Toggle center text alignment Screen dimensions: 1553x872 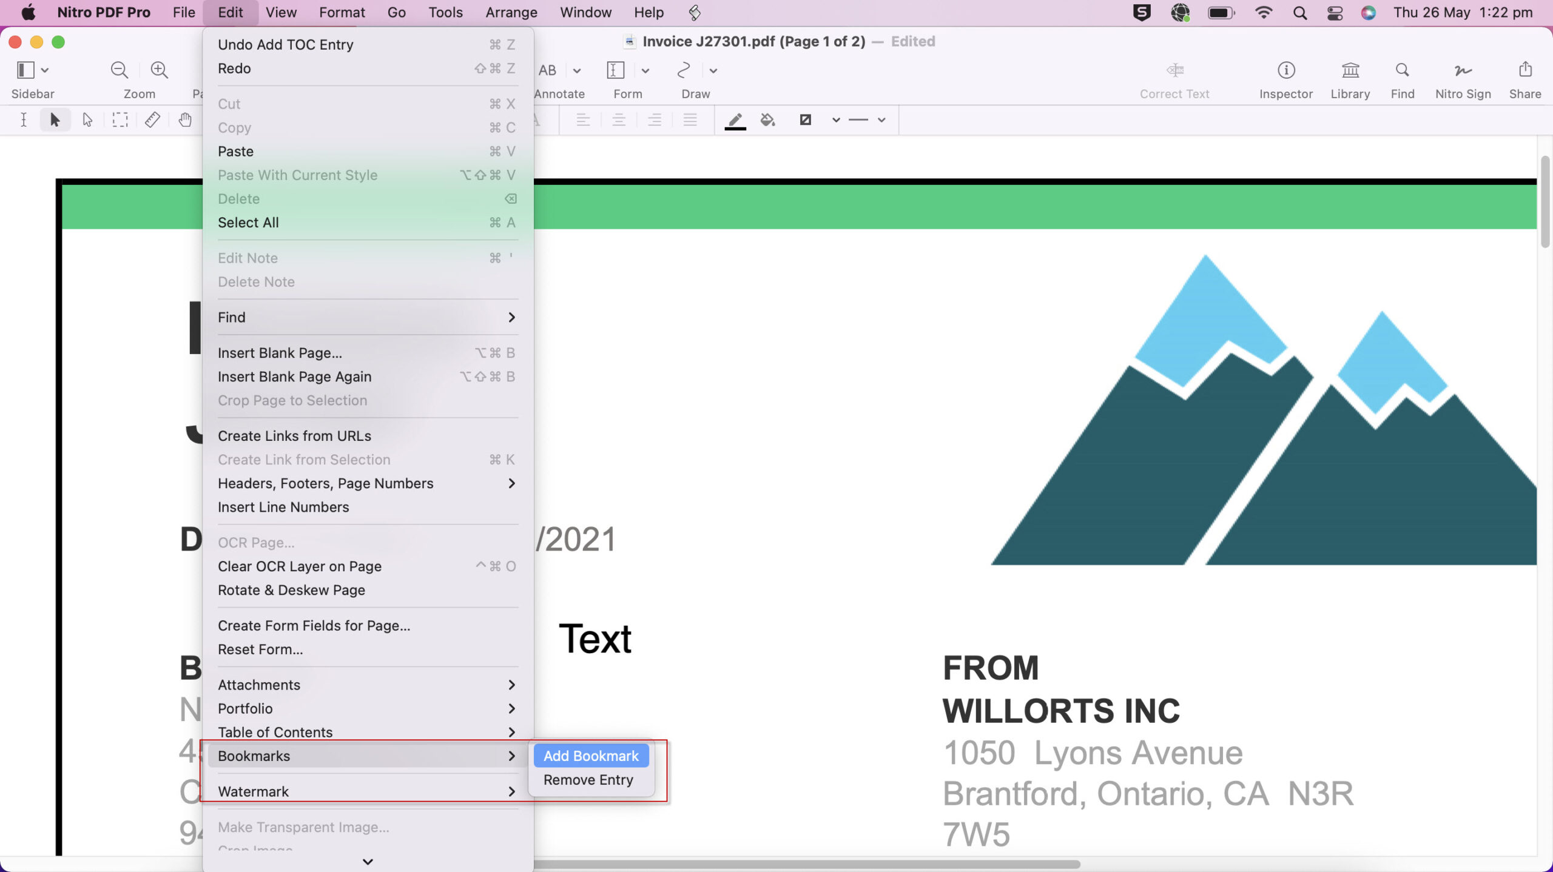coord(619,120)
